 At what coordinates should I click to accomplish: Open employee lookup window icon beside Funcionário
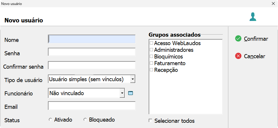click(x=131, y=93)
